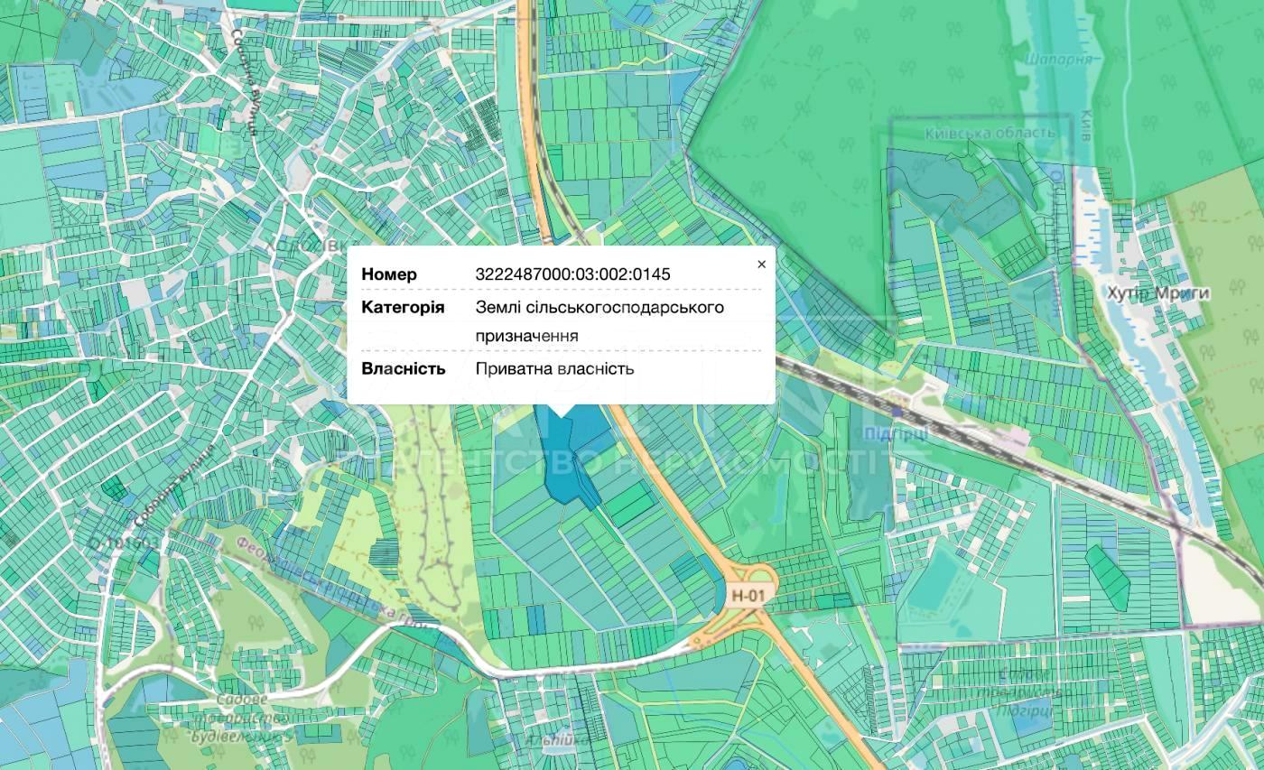Screen dimensions: 1264x770
Task: Click the Категорія field label in popup
Action: pyautogui.click(x=403, y=308)
